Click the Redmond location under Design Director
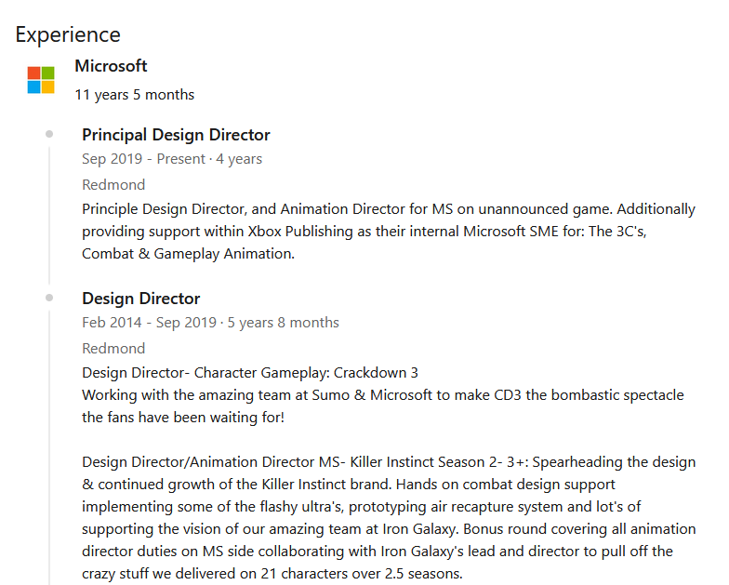729x585 pixels. click(113, 349)
